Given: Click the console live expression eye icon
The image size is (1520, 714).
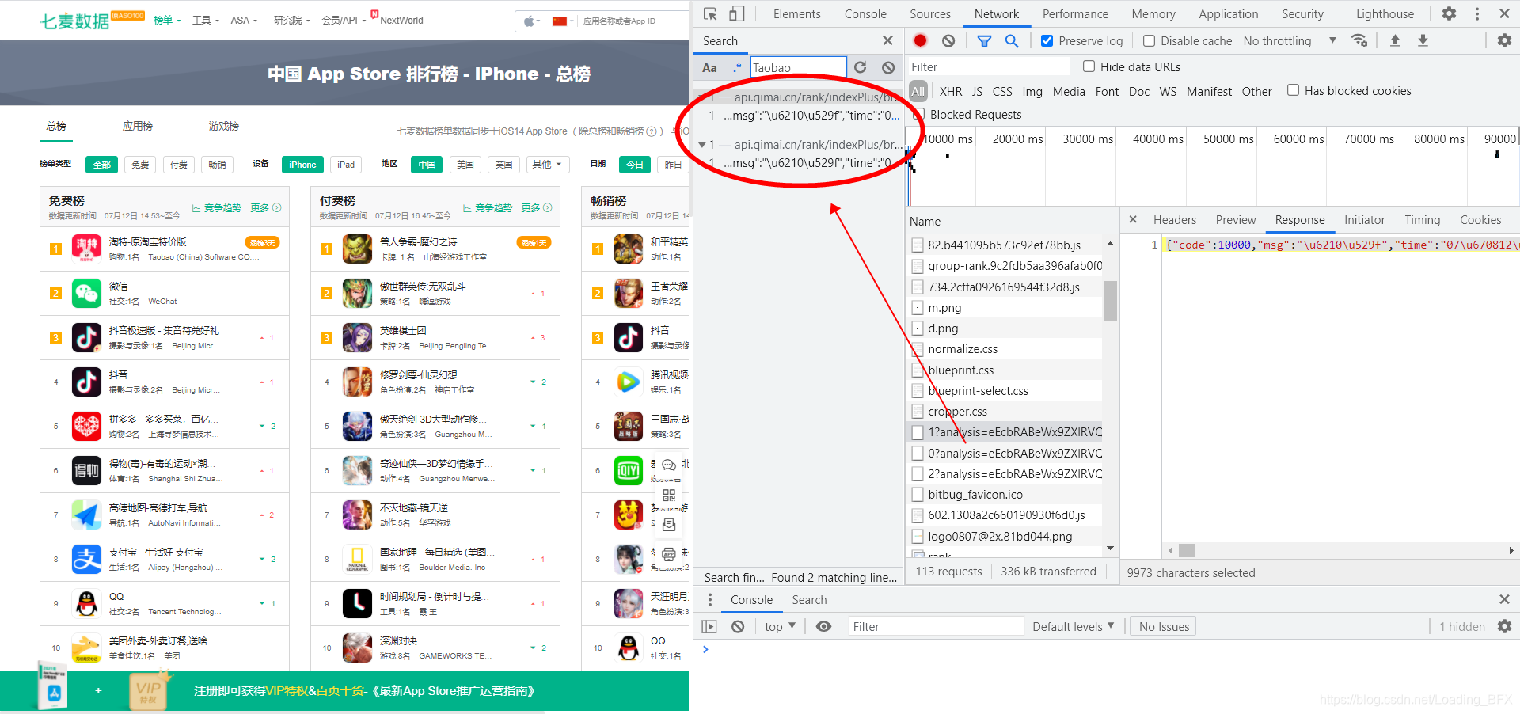Looking at the screenshot, I should click(823, 626).
